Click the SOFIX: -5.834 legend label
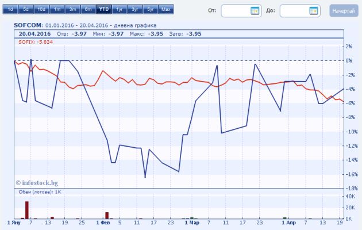This screenshot has width=362, height=230. [x=36, y=42]
